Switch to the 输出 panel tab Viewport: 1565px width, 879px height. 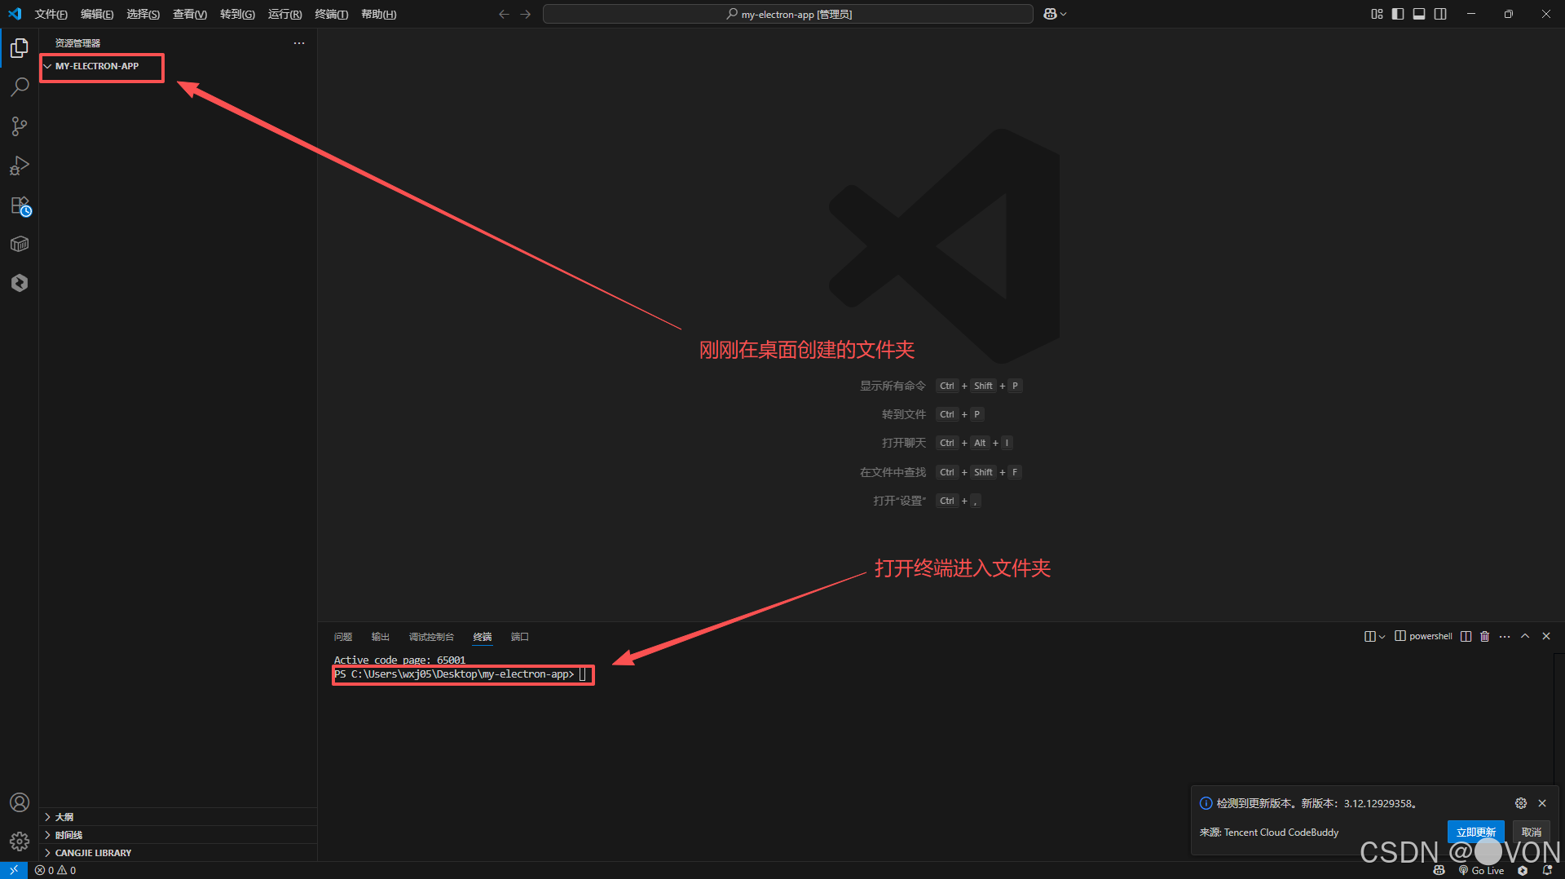(381, 637)
